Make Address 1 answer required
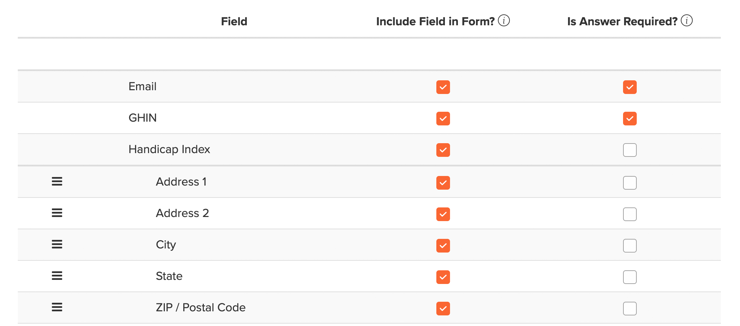This screenshot has width=740, height=326. [x=630, y=183]
